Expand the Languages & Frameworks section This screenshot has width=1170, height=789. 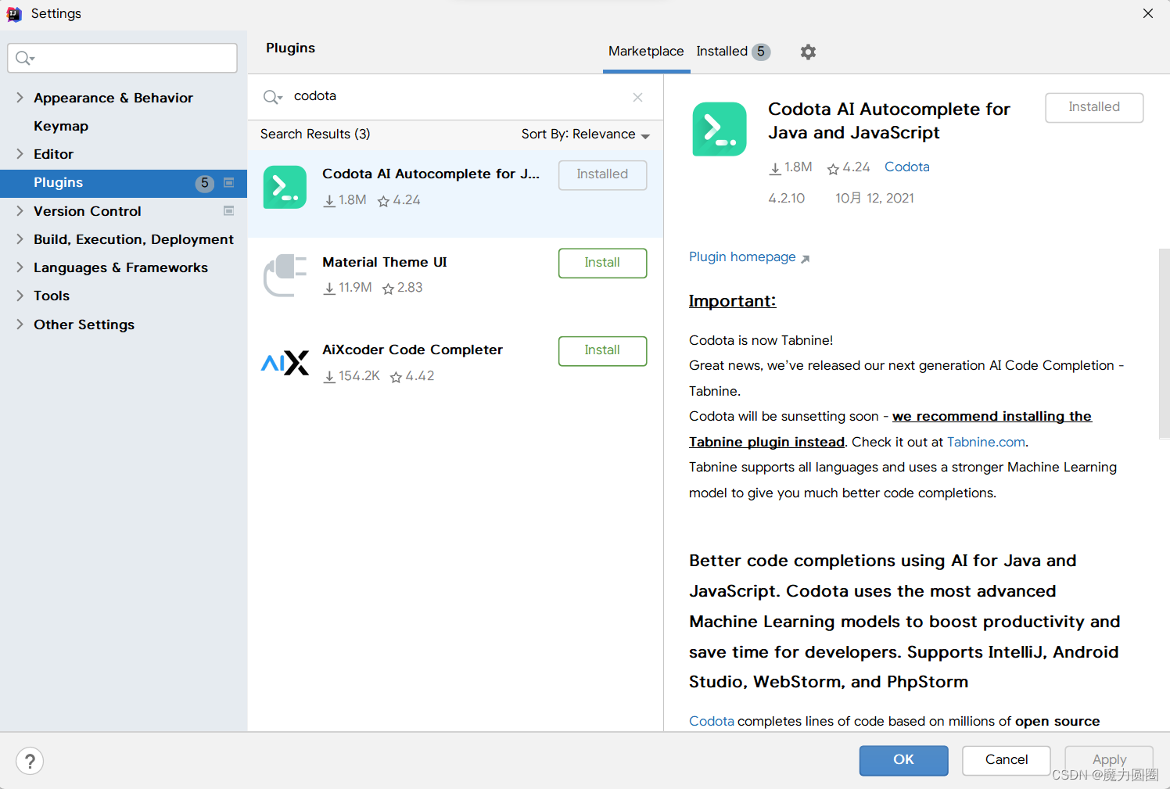point(20,267)
